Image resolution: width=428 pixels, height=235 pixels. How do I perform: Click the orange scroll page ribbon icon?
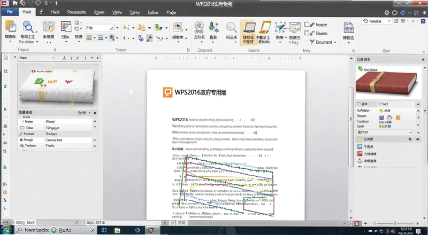pyautogui.click(x=264, y=27)
